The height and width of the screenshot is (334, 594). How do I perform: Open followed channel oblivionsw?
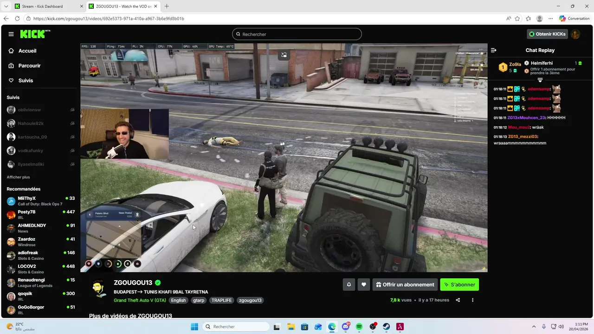click(41, 110)
